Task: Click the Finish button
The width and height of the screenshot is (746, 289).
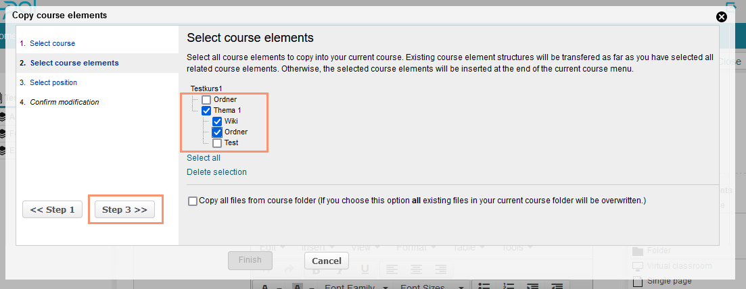Action: pyautogui.click(x=250, y=260)
